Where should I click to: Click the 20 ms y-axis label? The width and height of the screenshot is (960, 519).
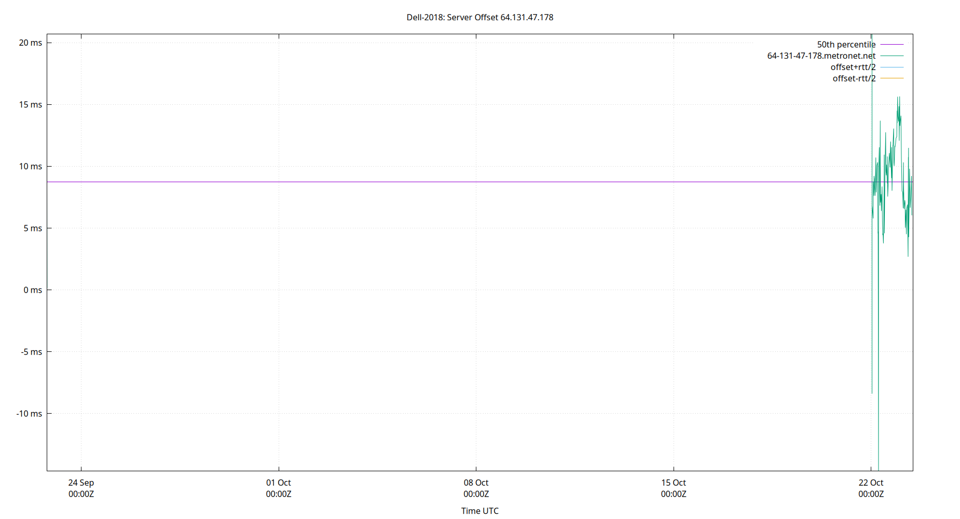point(31,43)
